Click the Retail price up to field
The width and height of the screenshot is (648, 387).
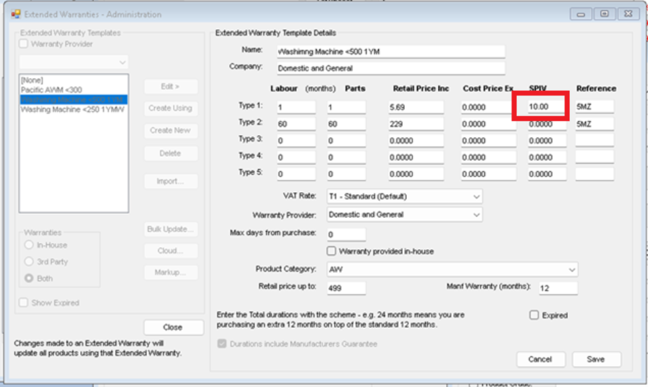(x=346, y=288)
